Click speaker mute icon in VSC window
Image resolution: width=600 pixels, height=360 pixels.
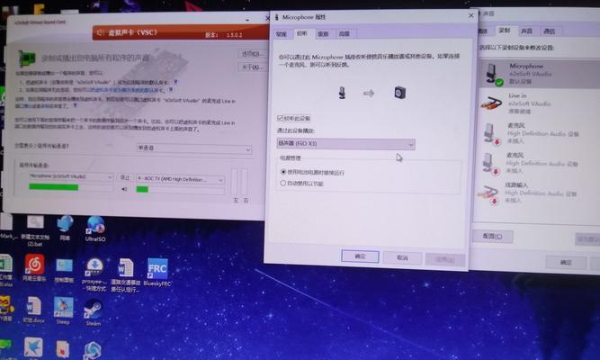pos(124,189)
